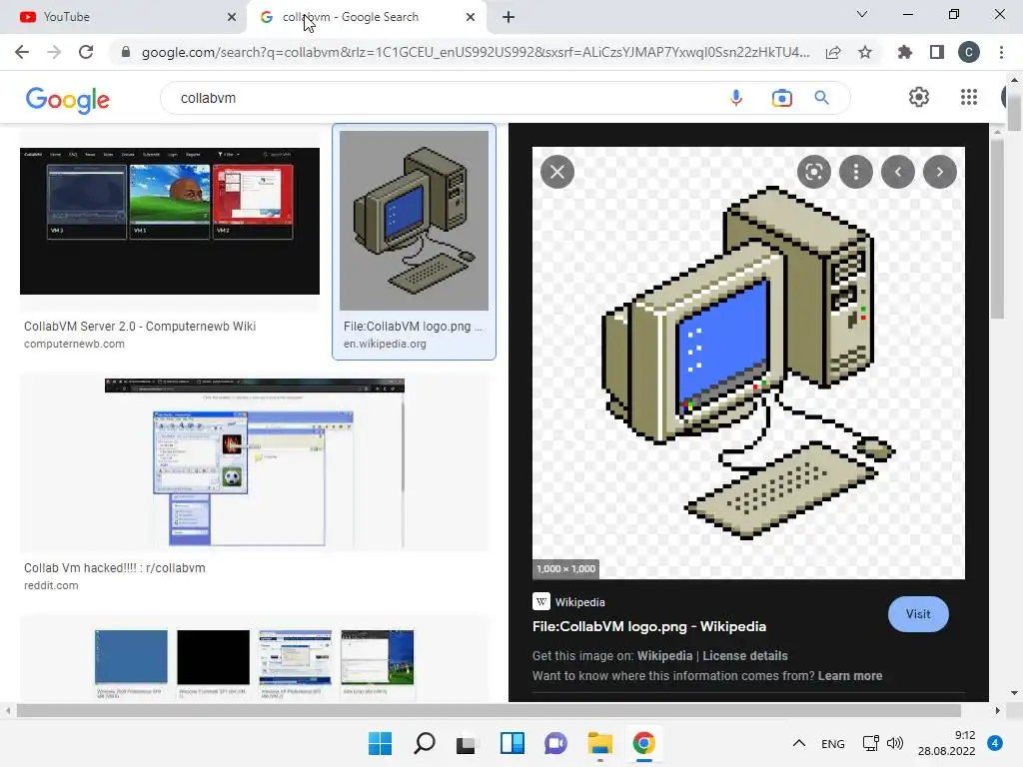Open the Google apps grid

pyautogui.click(x=969, y=97)
